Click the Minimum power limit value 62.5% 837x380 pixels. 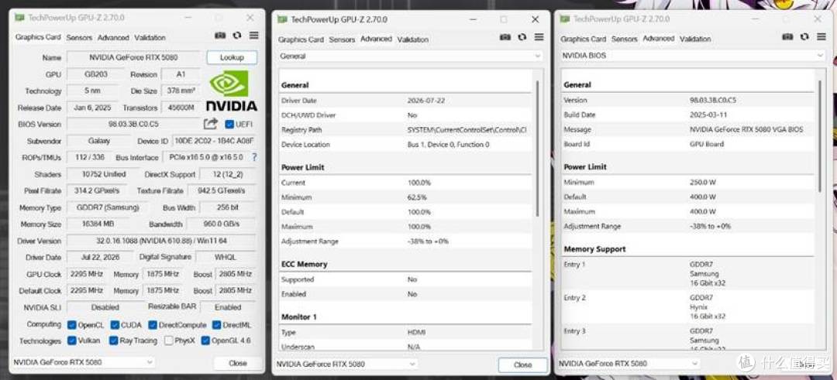[x=417, y=197]
